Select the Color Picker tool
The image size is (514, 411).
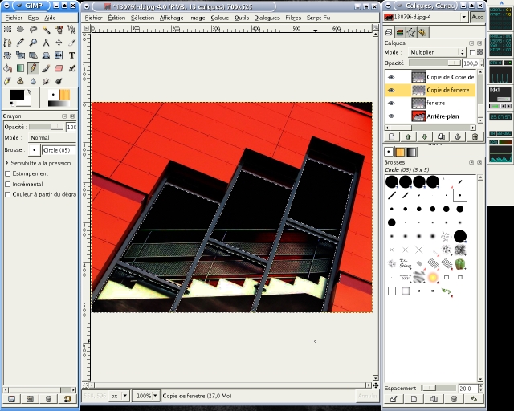tap(20, 43)
